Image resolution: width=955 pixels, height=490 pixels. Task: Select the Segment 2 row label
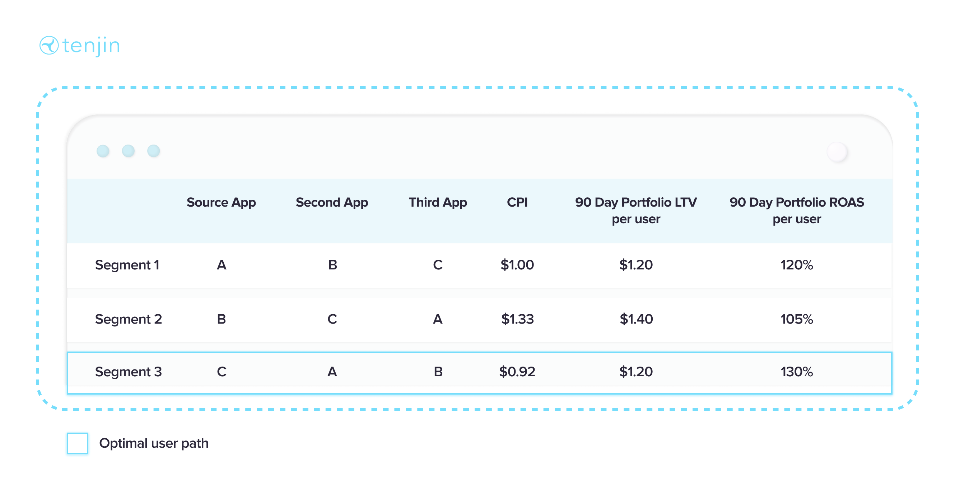coord(128,319)
